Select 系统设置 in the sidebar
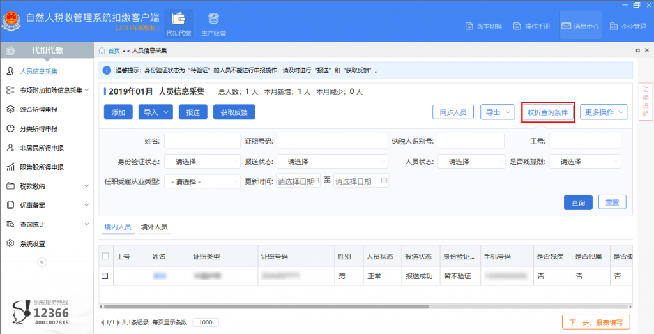This screenshot has height=334, width=654. (33, 243)
